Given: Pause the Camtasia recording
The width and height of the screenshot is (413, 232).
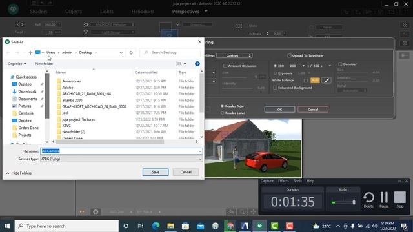Looking at the screenshot, I should (x=384, y=200).
